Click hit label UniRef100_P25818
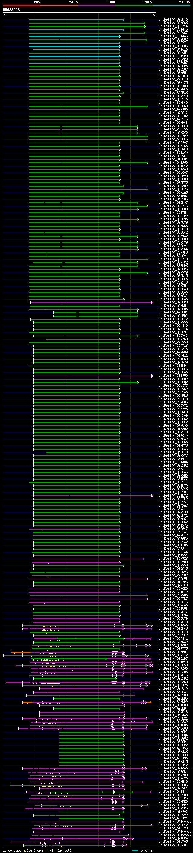The height and width of the screenshot is (853, 193). click(x=173, y=80)
